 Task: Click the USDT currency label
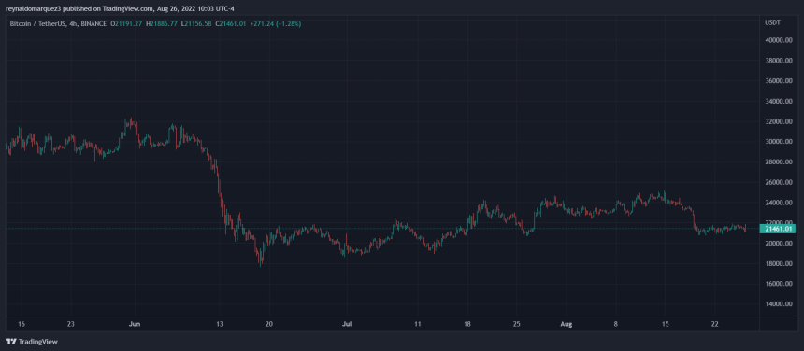(x=772, y=23)
